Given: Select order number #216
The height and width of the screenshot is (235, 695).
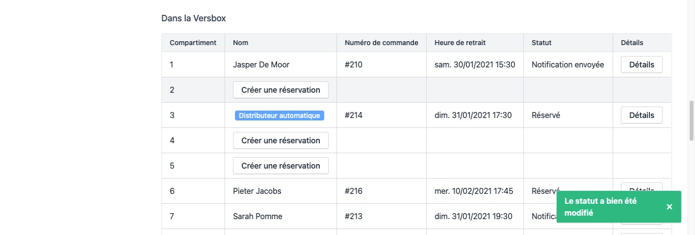Looking at the screenshot, I should (x=353, y=191).
